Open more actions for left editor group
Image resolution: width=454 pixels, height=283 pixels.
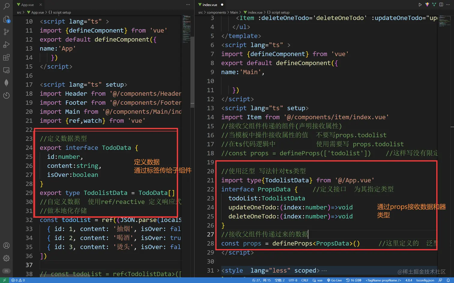tap(188, 4)
